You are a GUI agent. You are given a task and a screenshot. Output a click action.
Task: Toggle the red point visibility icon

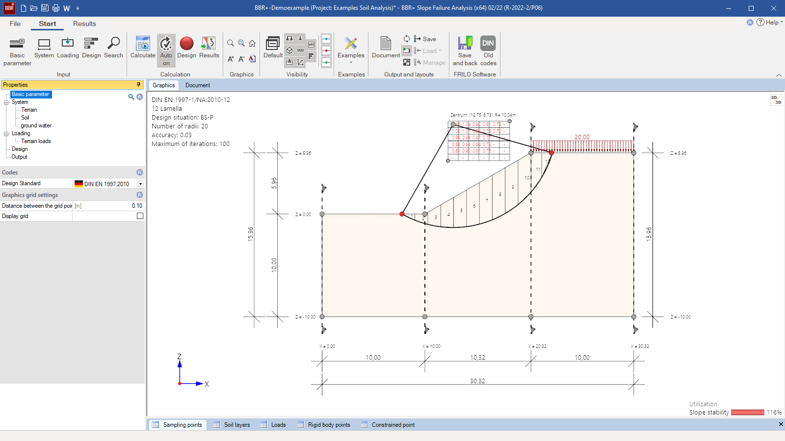(326, 50)
